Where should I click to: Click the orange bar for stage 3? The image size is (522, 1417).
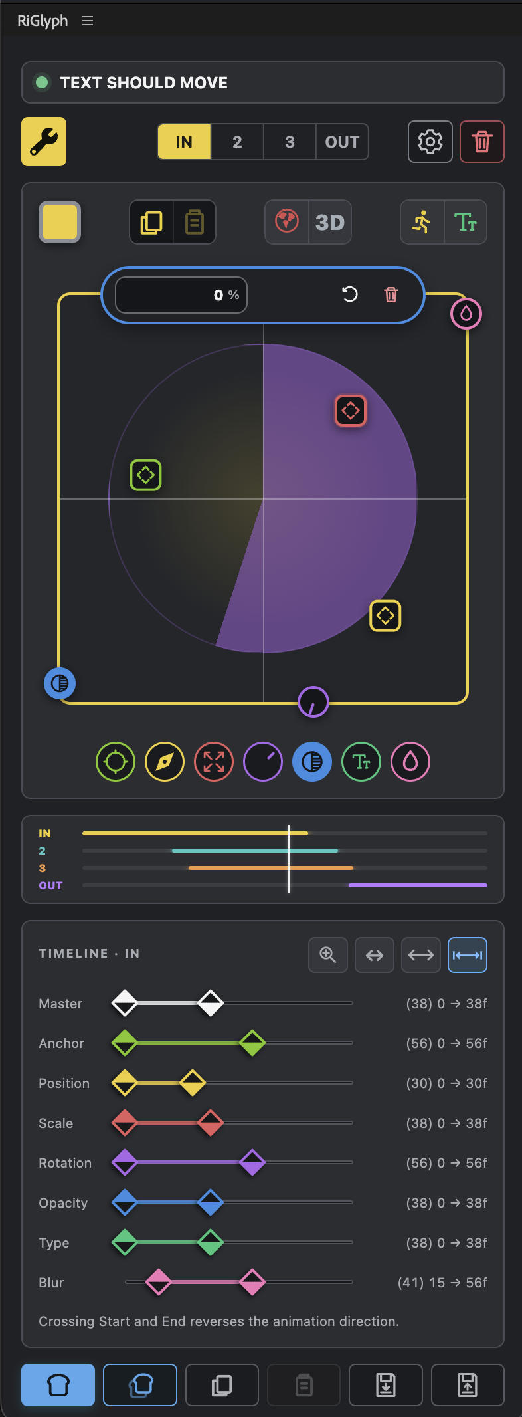point(271,868)
